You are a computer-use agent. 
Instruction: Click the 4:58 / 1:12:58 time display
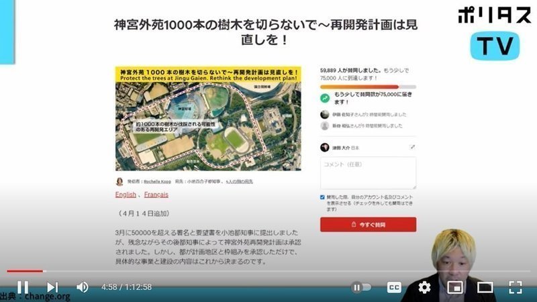[126, 287]
